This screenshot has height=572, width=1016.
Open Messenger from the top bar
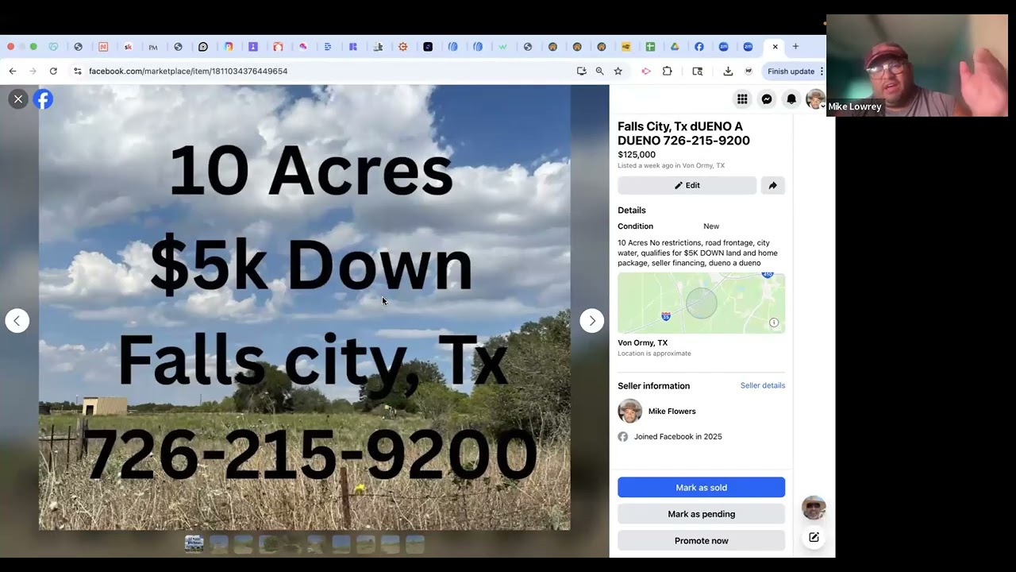(767, 99)
